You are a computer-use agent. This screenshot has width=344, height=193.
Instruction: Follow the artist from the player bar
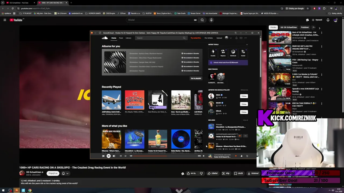(x=241, y=156)
